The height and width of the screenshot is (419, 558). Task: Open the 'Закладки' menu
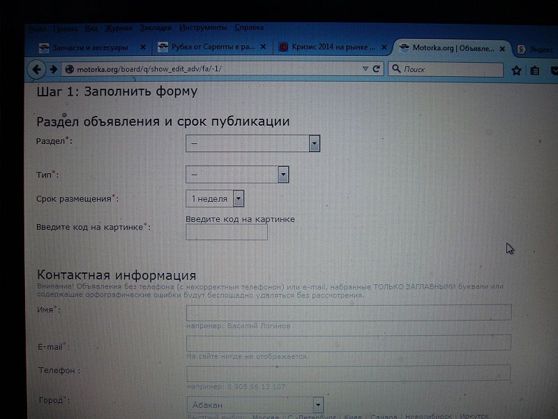click(x=155, y=28)
